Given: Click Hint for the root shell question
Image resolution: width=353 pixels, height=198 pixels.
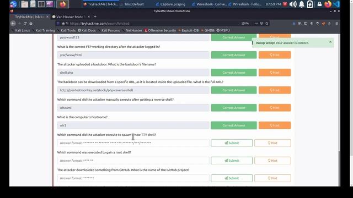Looking at the screenshot, I should (x=272, y=161).
